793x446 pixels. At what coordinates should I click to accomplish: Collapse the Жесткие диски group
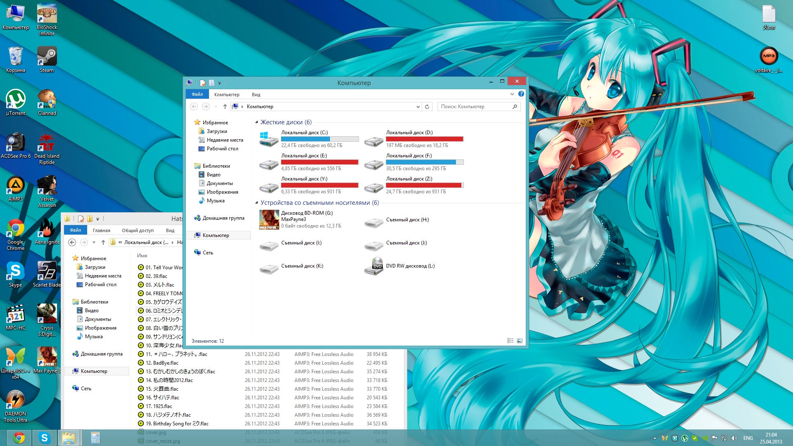coord(256,122)
